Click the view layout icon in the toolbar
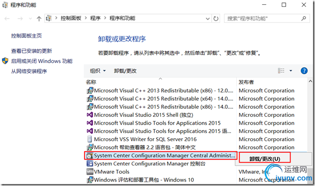The width and height of the screenshot is (315, 186). point(281,71)
